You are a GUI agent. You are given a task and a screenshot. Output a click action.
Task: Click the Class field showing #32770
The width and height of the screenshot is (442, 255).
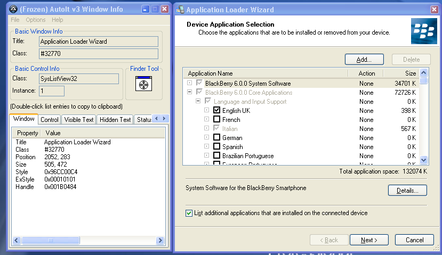pos(99,53)
